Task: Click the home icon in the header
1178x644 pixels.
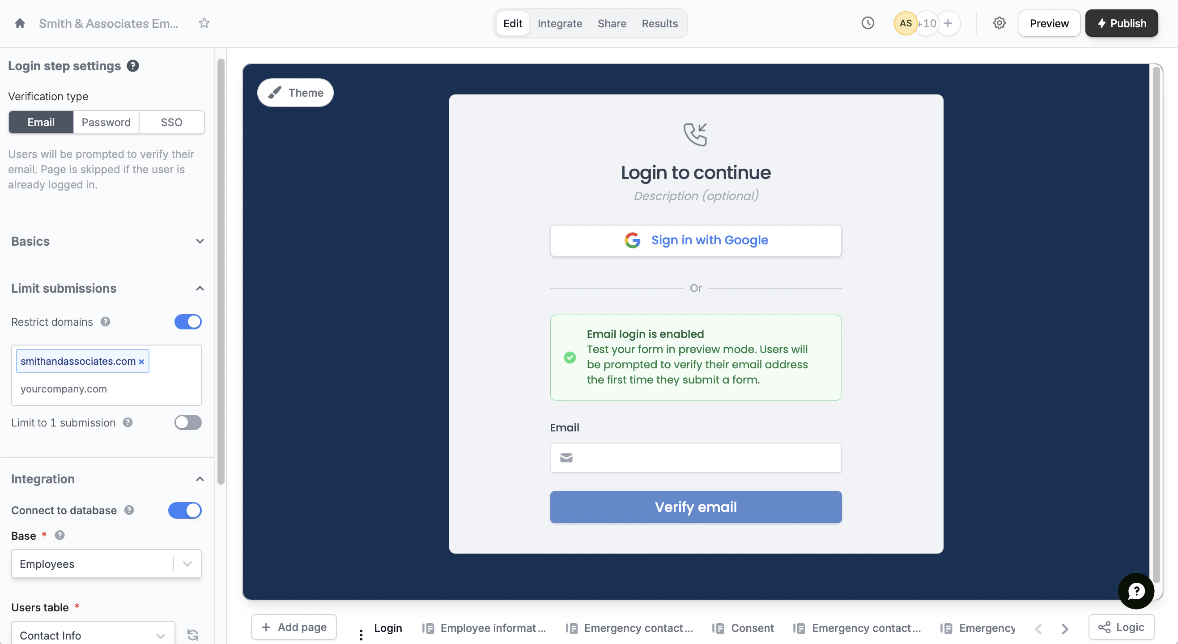Action: point(20,23)
